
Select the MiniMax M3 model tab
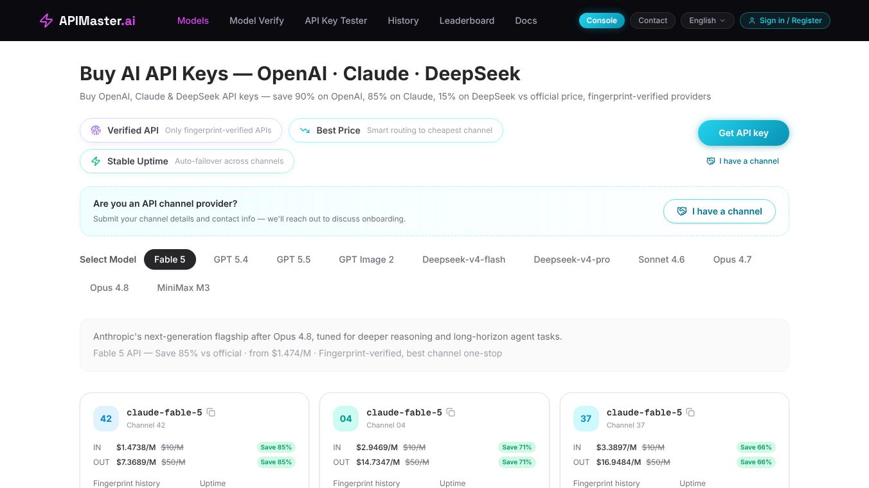pyautogui.click(x=184, y=288)
